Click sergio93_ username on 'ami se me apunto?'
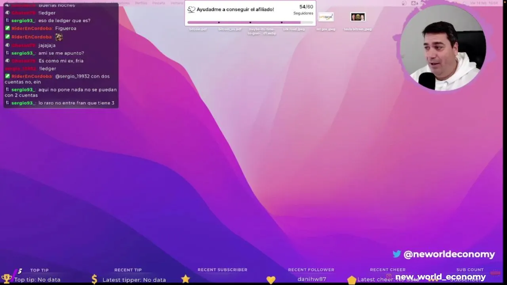The height and width of the screenshot is (285, 507). 23,53
